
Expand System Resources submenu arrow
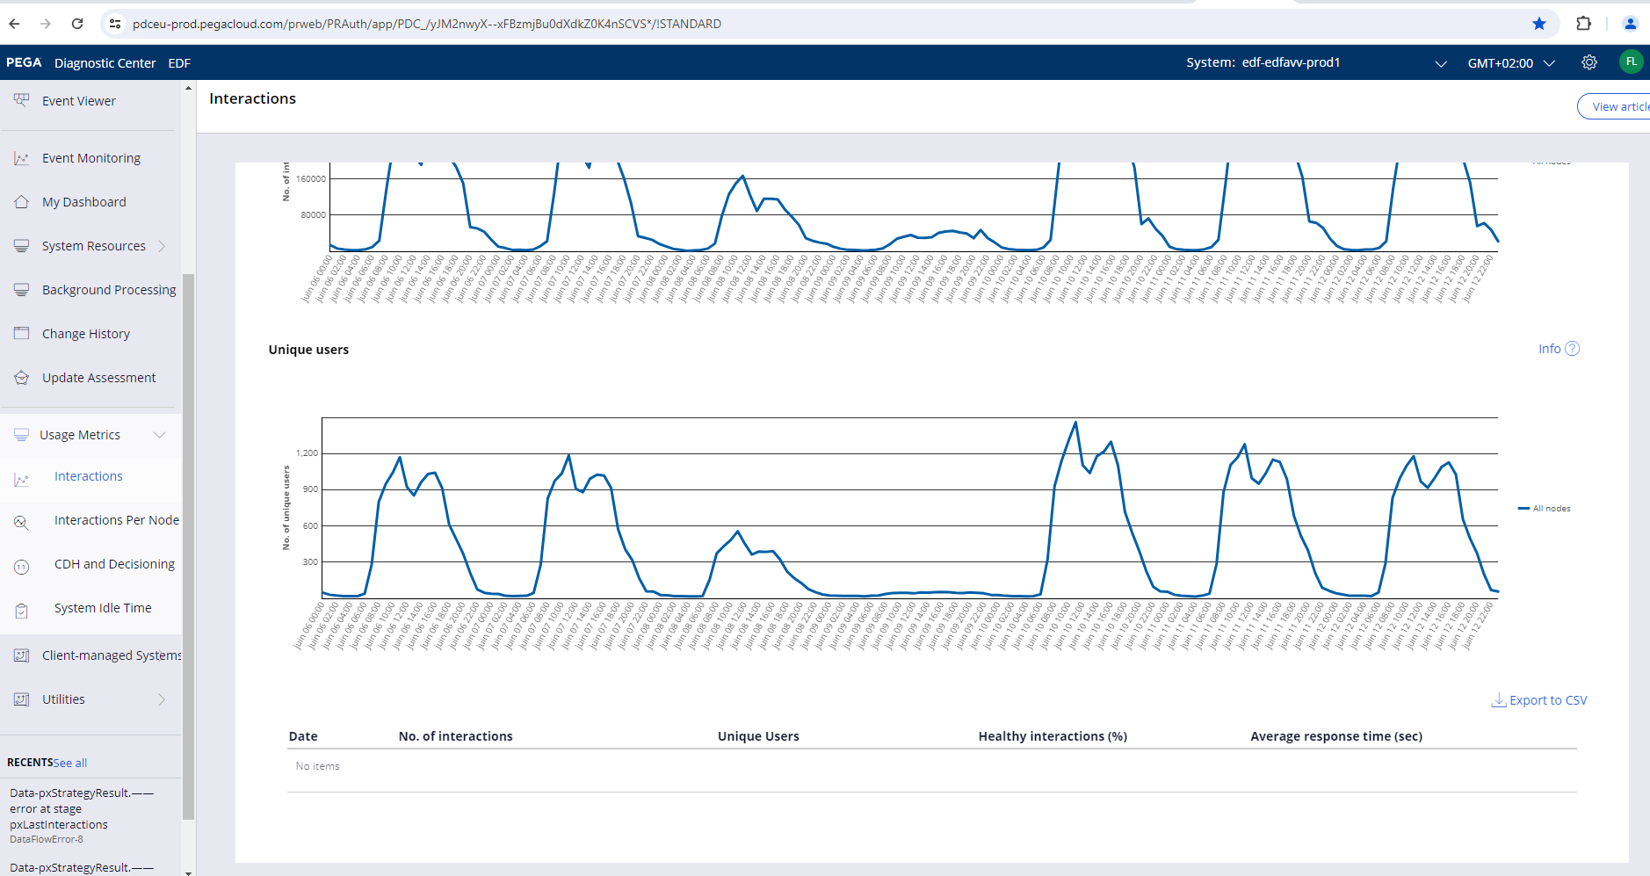pos(162,246)
